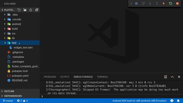Open README.md file
This screenshot has width=183, height=103.
point(20,80)
